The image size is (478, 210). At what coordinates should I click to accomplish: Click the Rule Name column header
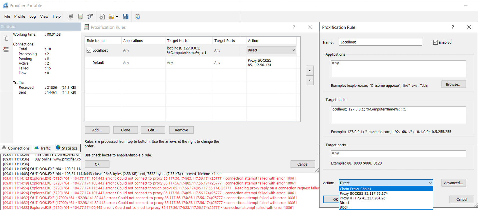click(103, 41)
